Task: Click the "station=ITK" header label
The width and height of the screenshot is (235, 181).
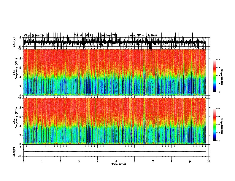Action: (x=109, y=35)
